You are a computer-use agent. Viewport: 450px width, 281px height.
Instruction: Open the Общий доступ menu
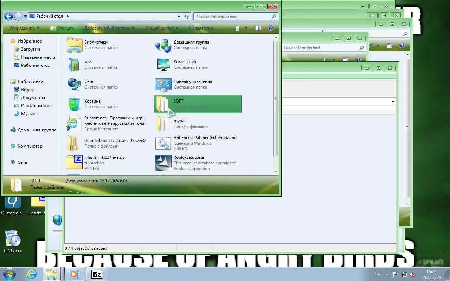pyautogui.click(x=161, y=28)
